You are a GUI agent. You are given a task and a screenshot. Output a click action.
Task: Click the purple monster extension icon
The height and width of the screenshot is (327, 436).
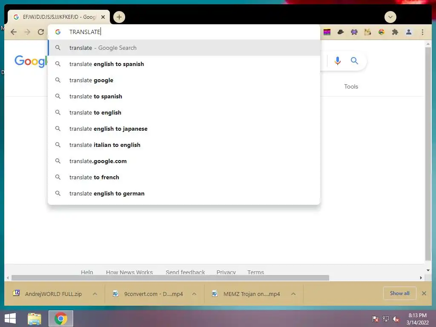click(354, 32)
